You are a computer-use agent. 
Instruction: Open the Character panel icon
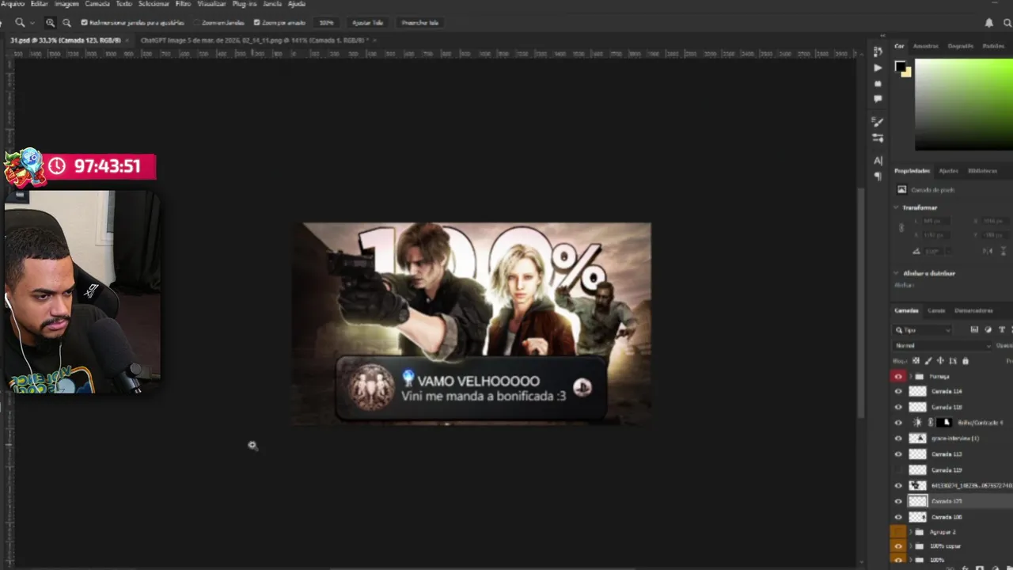(878, 161)
